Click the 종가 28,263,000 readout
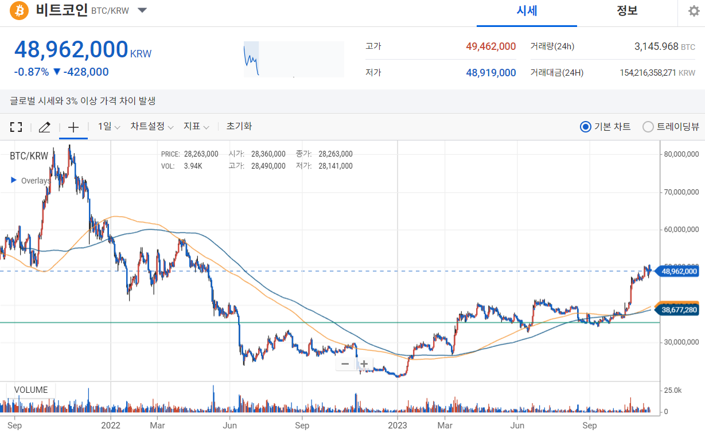The width and height of the screenshot is (705, 433). [x=324, y=154]
